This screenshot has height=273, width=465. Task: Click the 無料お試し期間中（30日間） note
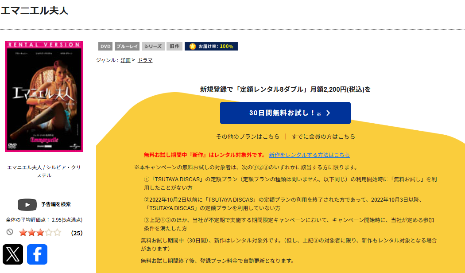(289, 245)
